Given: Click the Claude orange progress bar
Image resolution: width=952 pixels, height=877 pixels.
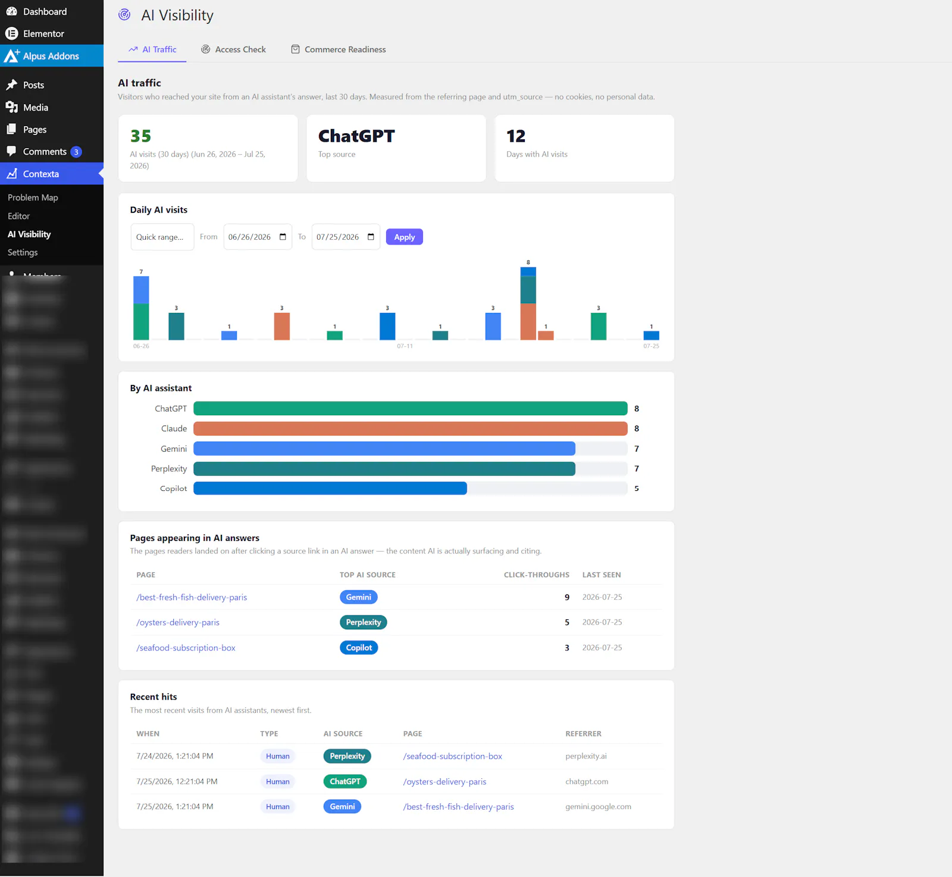Looking at the screenshot, I should point(411,428).
